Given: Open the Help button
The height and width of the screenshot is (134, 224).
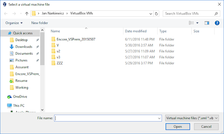Looking at the screenshot, I should coord(217,23).
